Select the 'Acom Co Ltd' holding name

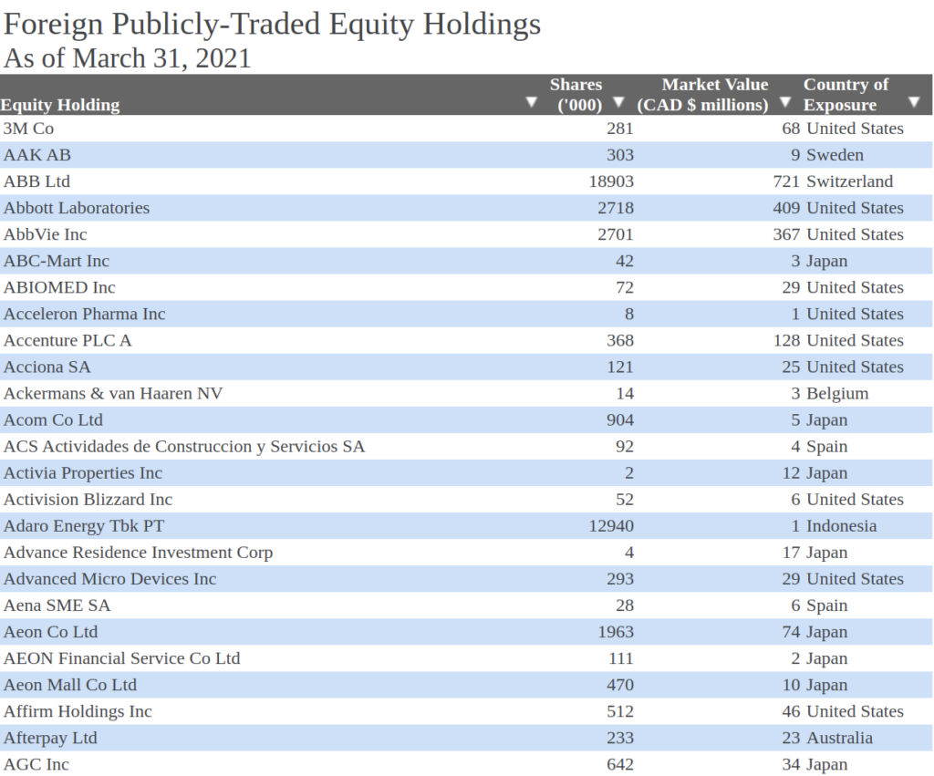[x=53, y=419]
